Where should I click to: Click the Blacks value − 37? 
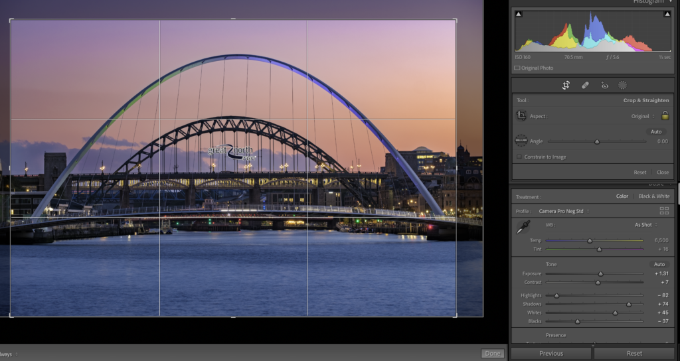[x=663, y=321]
